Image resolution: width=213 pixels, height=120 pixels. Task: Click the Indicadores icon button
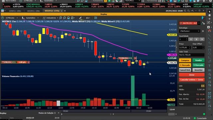tap(44, 18)
